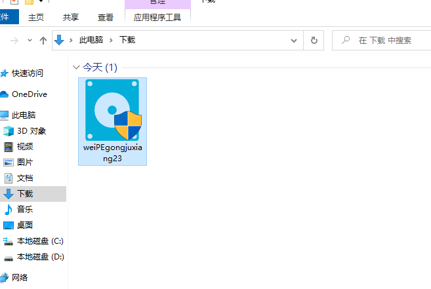Click 此电脑 in the address path
431x289 pixels.
[x=91, y=40]
